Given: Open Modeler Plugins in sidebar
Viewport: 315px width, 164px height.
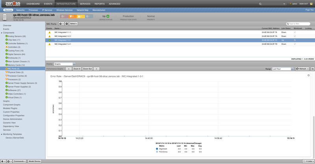Looking at the screenshot, I should [x=10, y=108].
